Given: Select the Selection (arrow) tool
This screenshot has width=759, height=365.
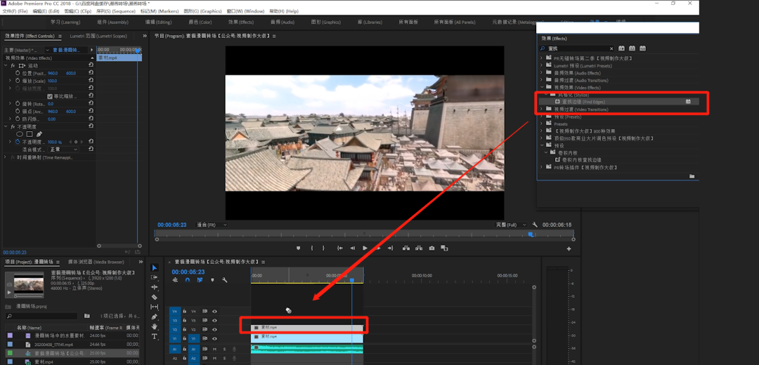Looking at the screenshot, I should pyautogui.click(x=155, y=268).
